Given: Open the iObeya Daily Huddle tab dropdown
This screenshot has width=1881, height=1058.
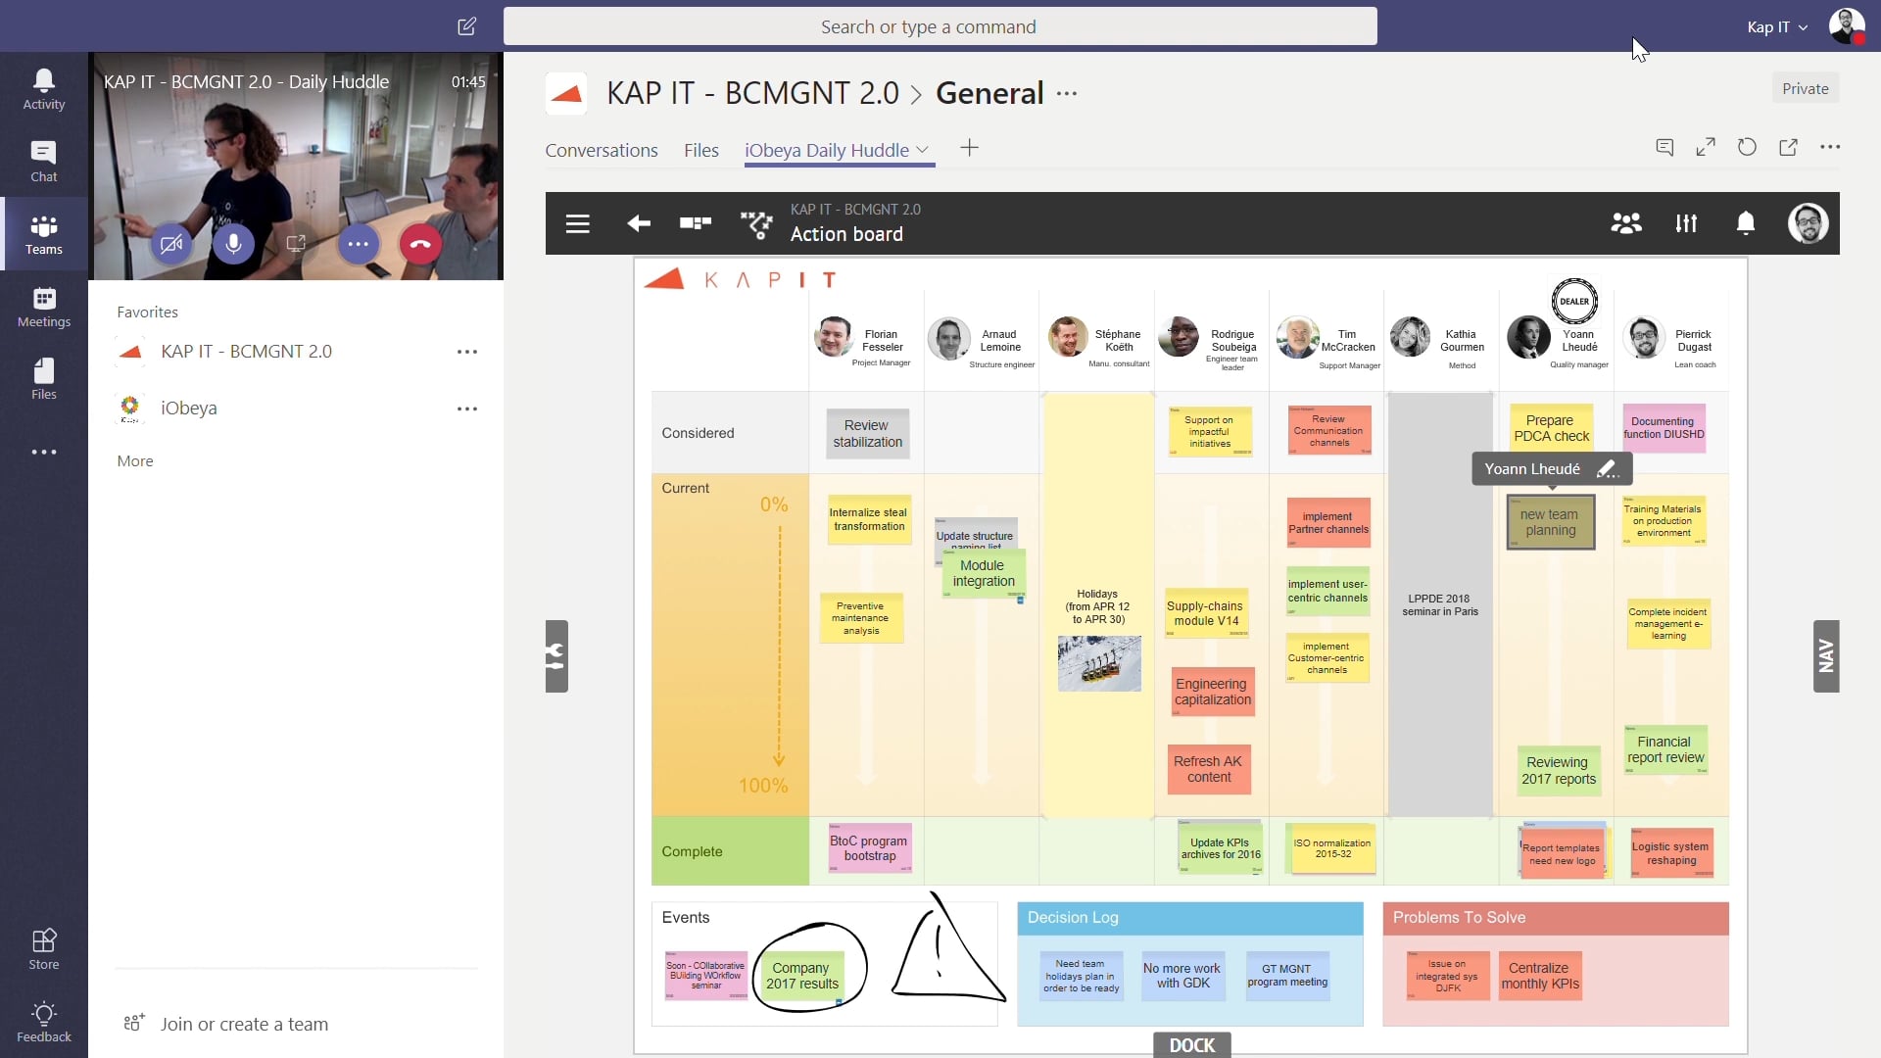Looking at the screenshot, I should [x=922, y=150].
